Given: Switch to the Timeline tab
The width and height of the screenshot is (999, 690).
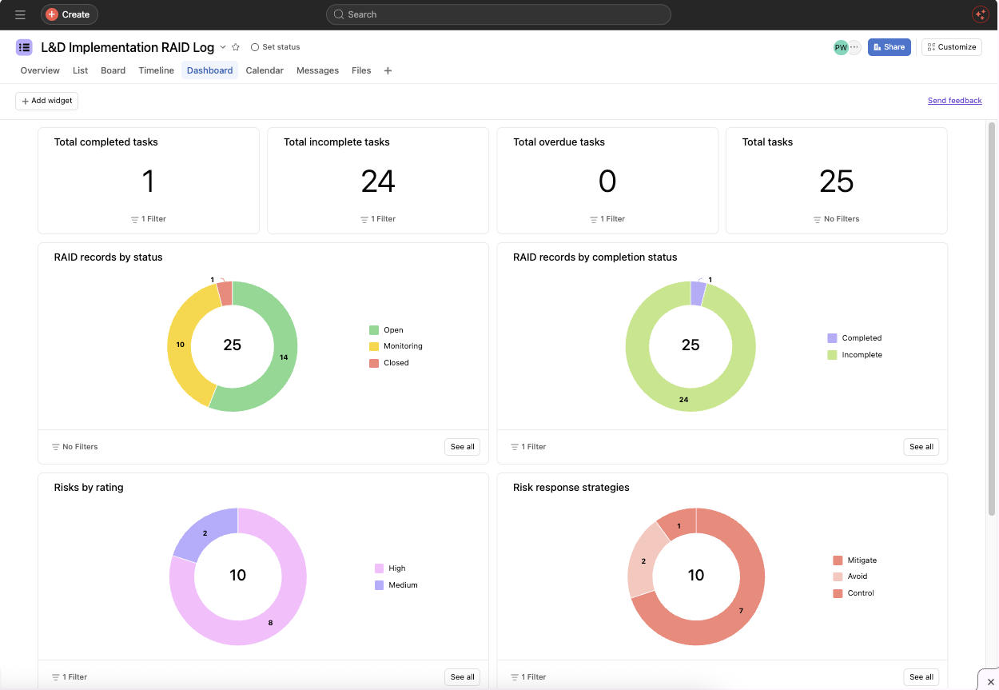Looking at the screenshot, I should click(x=156, y=70).
